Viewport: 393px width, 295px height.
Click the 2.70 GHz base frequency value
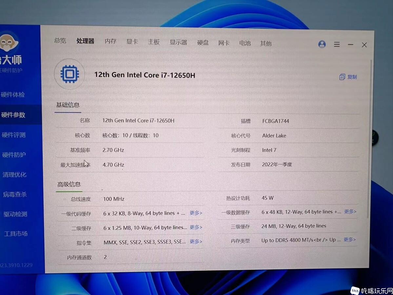pos(113,150)
